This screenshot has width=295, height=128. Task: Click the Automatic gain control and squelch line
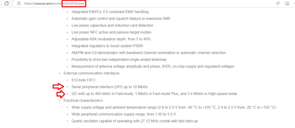[x=121, y=19]
